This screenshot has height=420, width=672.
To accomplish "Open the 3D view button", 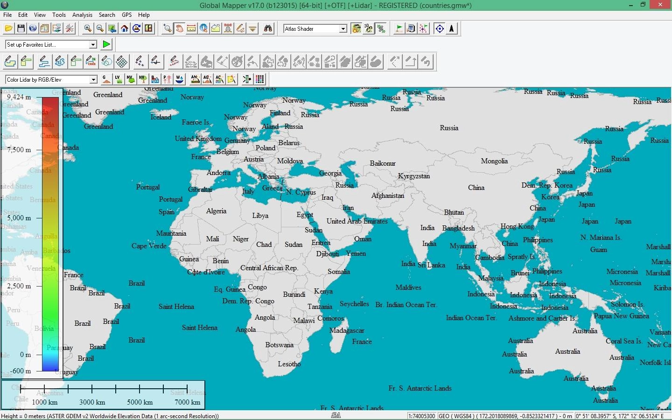I will coord(369,28).
